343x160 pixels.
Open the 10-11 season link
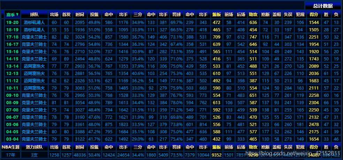[13, 88]
